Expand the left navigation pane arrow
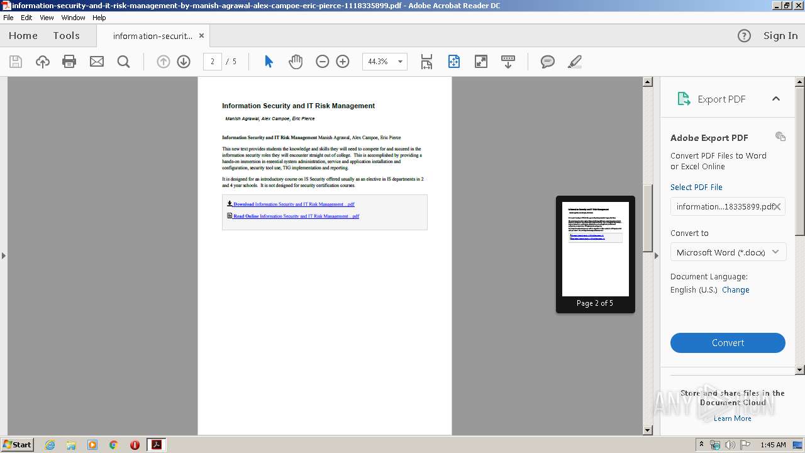The height and width of the screenshot is (453, 805). pyautogui.click(x=4, y=255)
